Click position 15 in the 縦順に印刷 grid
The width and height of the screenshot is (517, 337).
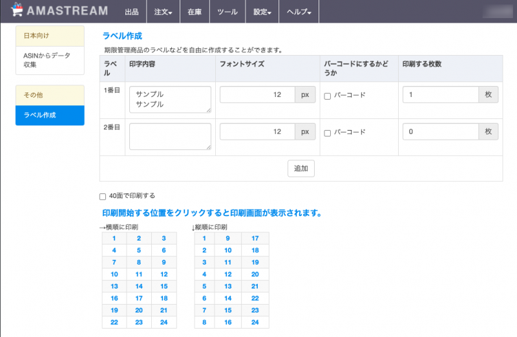pyautogui.click(x=228, y=310)
